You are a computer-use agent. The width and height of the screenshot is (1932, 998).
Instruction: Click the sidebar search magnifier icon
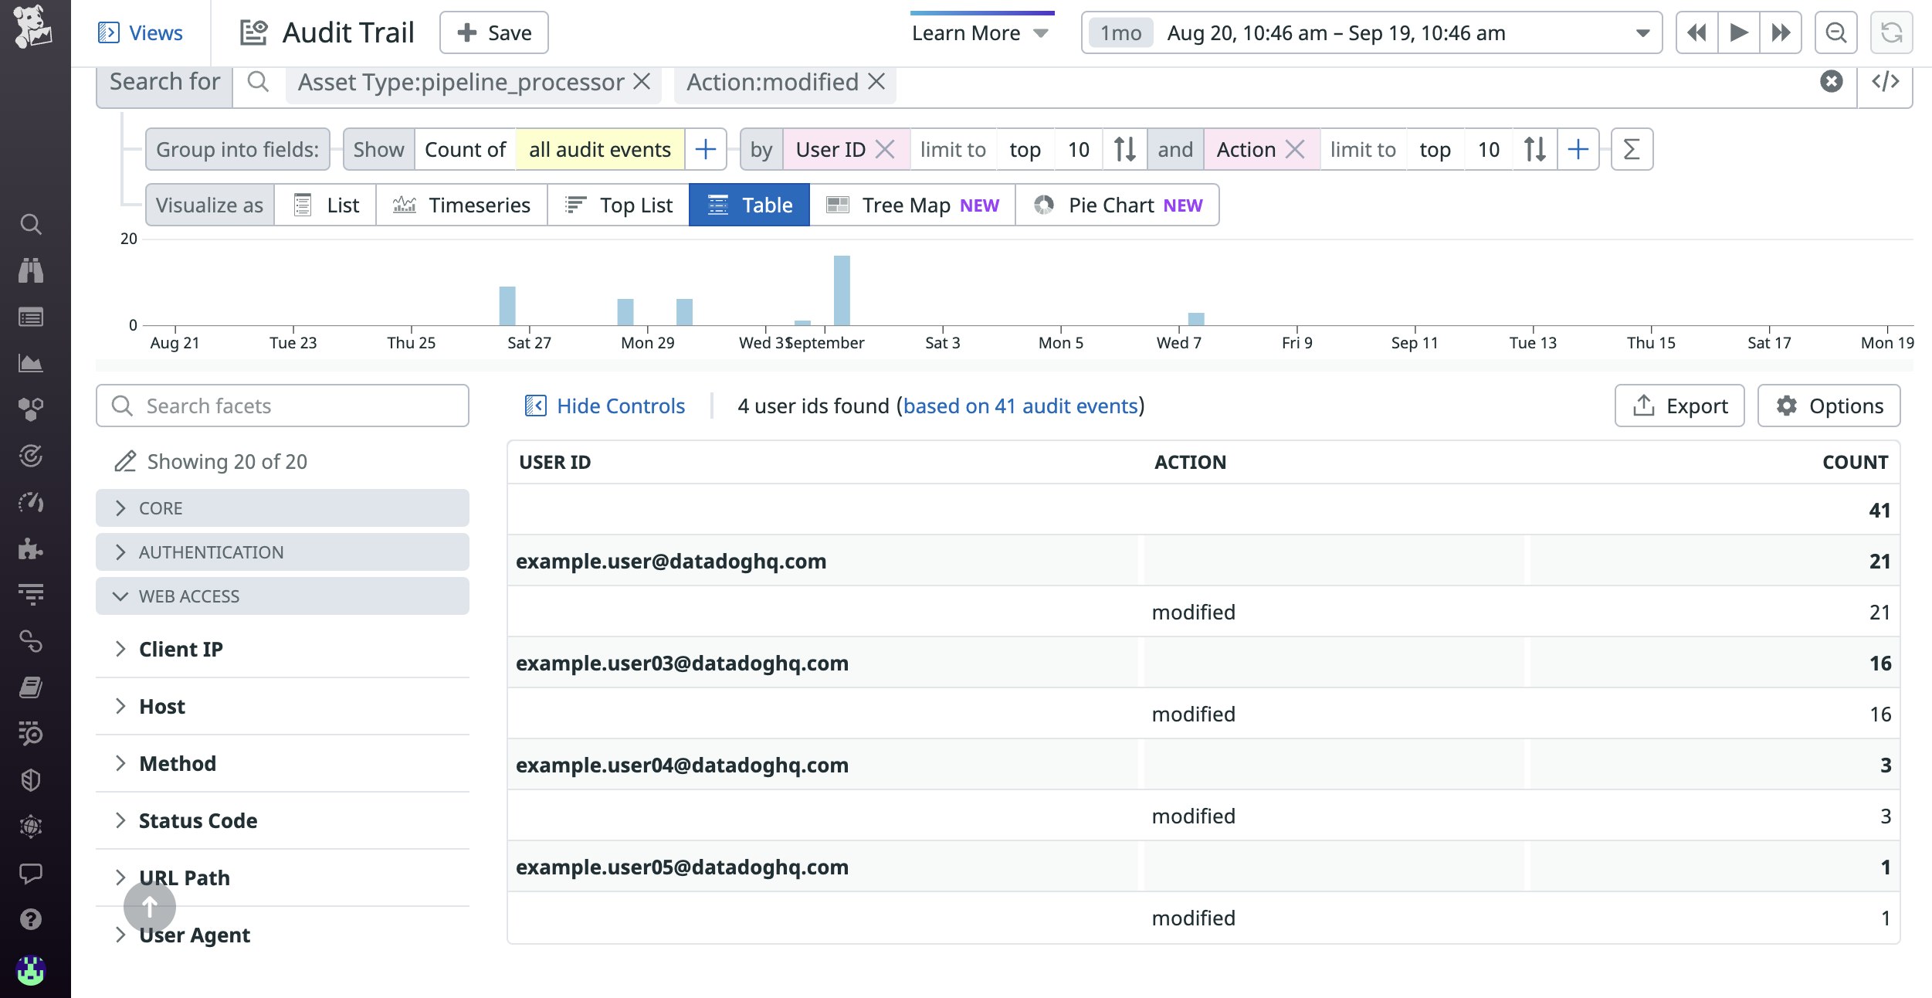(x=31, y=225)
